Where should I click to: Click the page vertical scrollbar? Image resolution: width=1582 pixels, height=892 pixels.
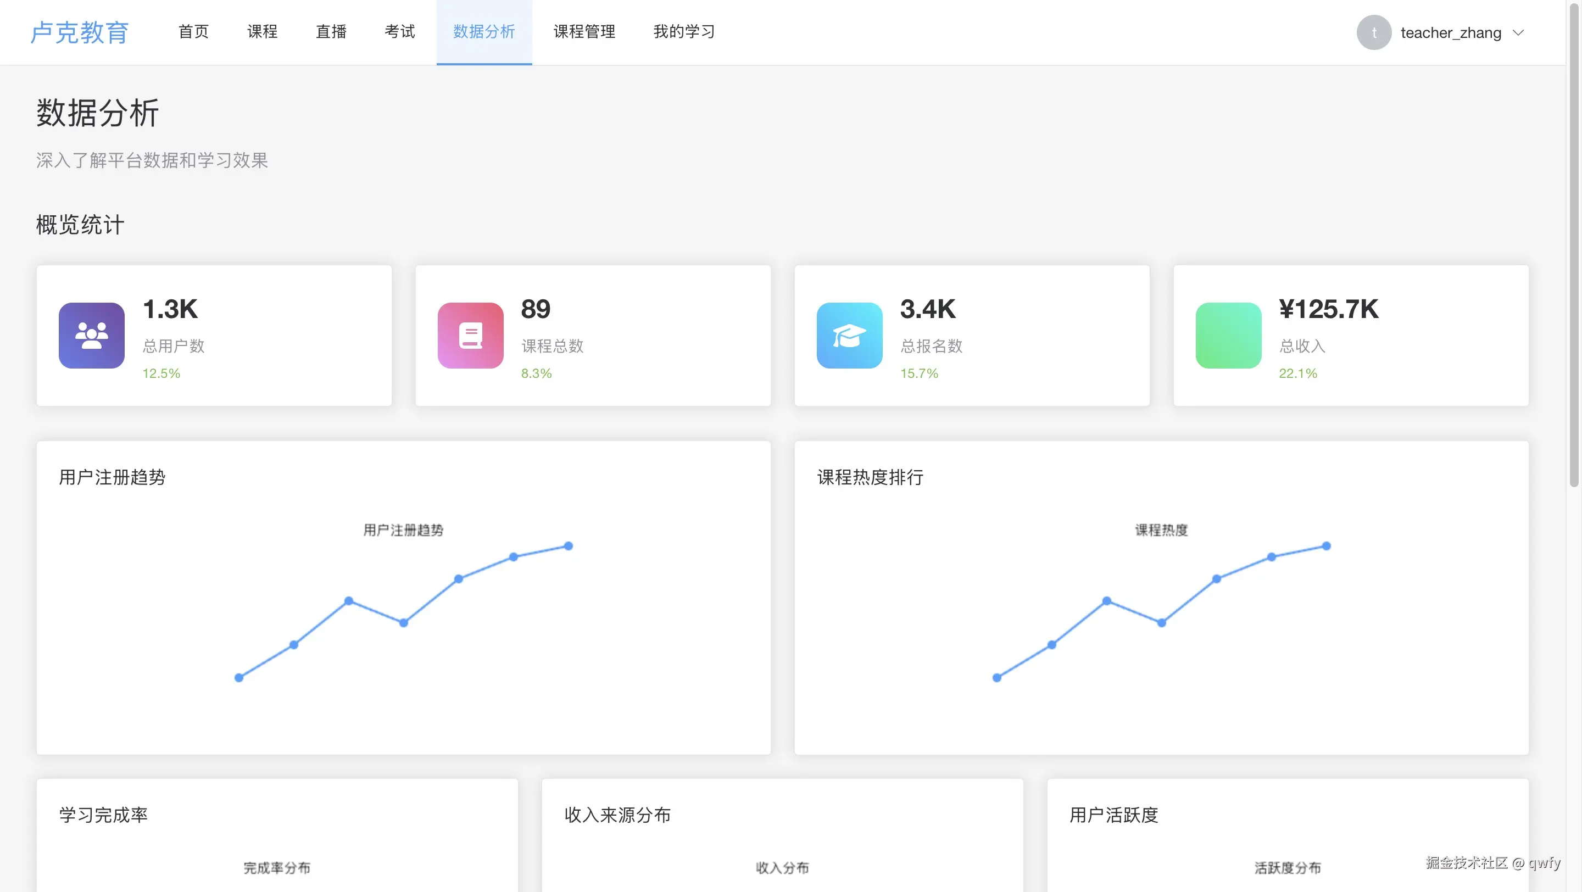click(1574, 246)
